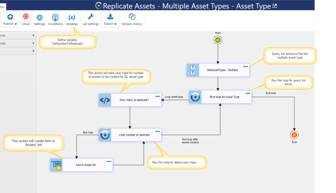This screenshot has height=193, width=336.
Task: Click the Exit loop connector label
Action: [271, 93]
